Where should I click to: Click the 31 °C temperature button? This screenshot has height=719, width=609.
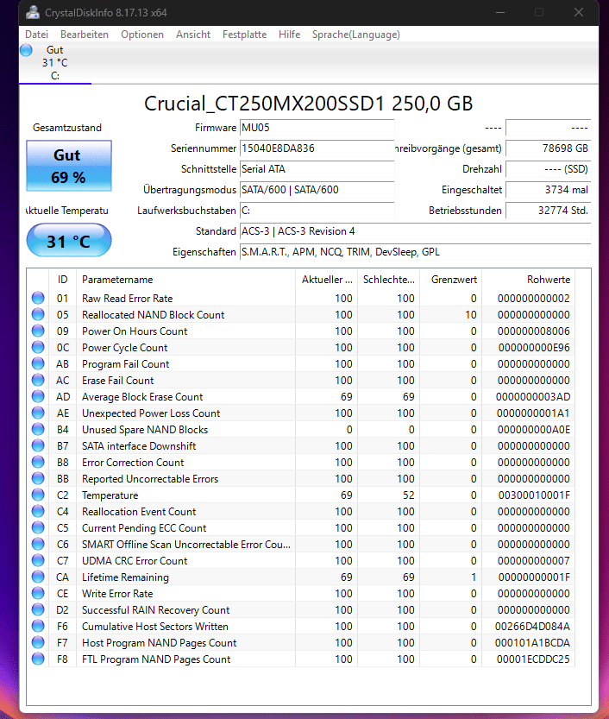[69, 240]
